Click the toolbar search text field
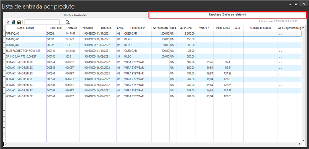The image size is (309, 149). (x=42, y=22)
